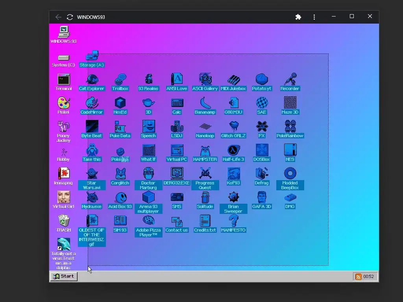Launch the Calc calculator icon
The height and width of the screenshot is (302, 403).
pyautogui.click(x=177, y=103)
